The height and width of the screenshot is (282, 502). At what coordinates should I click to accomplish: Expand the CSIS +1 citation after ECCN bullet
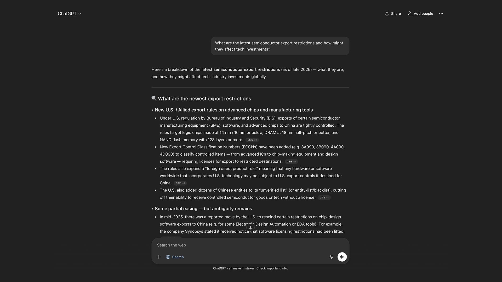tap(291, 161)
